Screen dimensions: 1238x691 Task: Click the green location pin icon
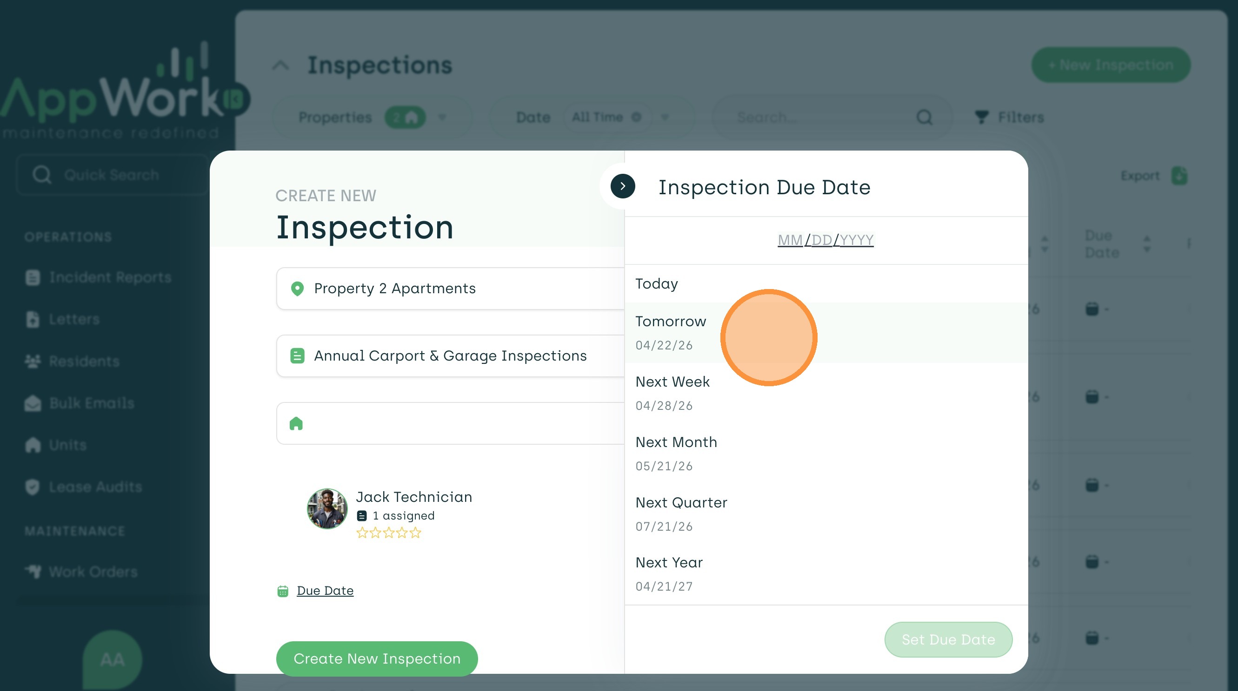point(297,289)
